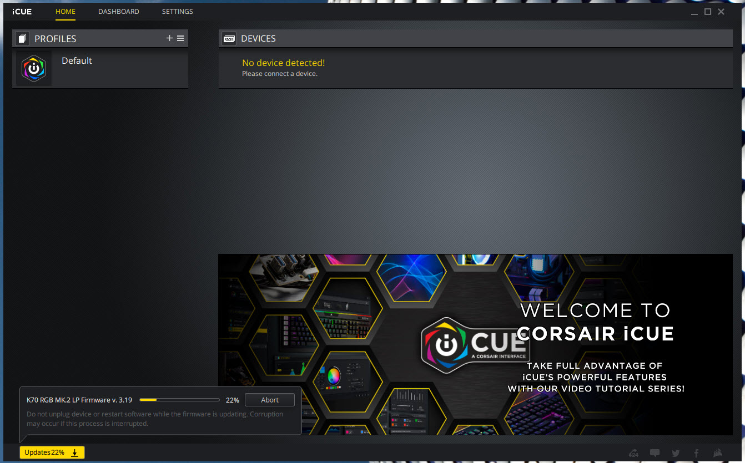Close the iCUE window
The height and width of the screenshot is (463, 745).
point(721,12)
